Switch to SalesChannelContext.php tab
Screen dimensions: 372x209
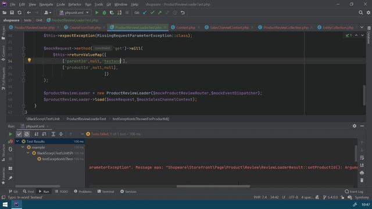[230, 27]
